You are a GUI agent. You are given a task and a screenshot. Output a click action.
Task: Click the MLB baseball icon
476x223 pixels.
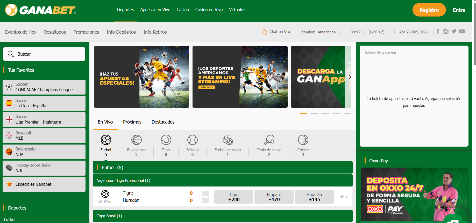(x=9, y=135)
